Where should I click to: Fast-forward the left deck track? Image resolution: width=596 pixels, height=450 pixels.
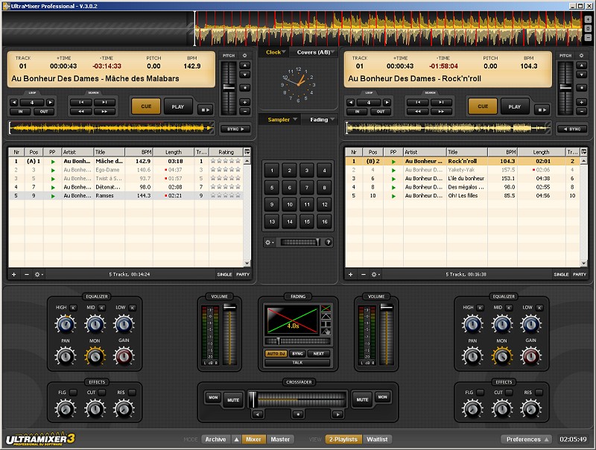(x=104, y=111)
